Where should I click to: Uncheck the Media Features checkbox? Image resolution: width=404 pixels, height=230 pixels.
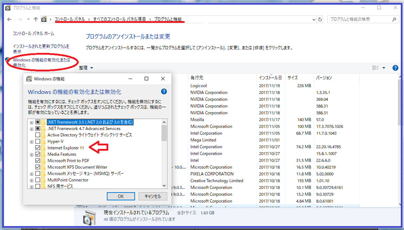click(x=37, y=154)
